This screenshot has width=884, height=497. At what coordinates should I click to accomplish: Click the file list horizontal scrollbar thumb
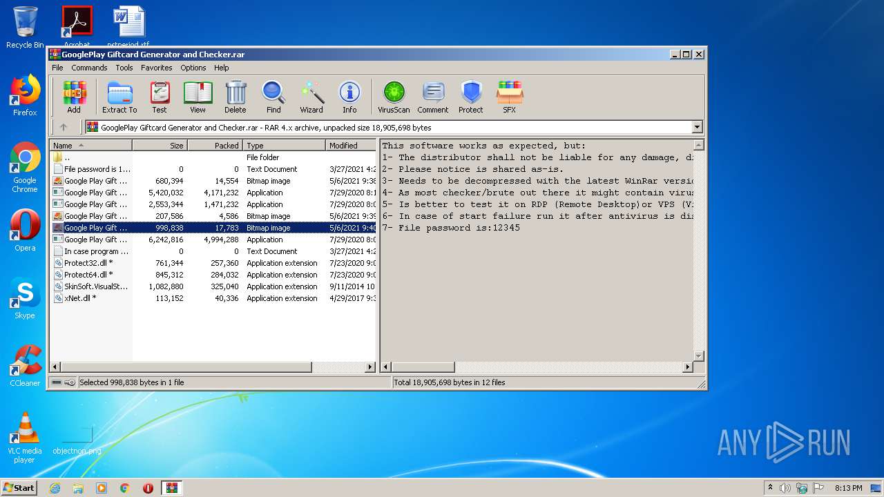pyautogui.click(x=186, y=367)
